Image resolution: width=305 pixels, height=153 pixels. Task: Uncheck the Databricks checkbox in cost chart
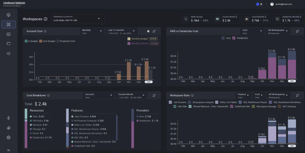pos(234,38)
